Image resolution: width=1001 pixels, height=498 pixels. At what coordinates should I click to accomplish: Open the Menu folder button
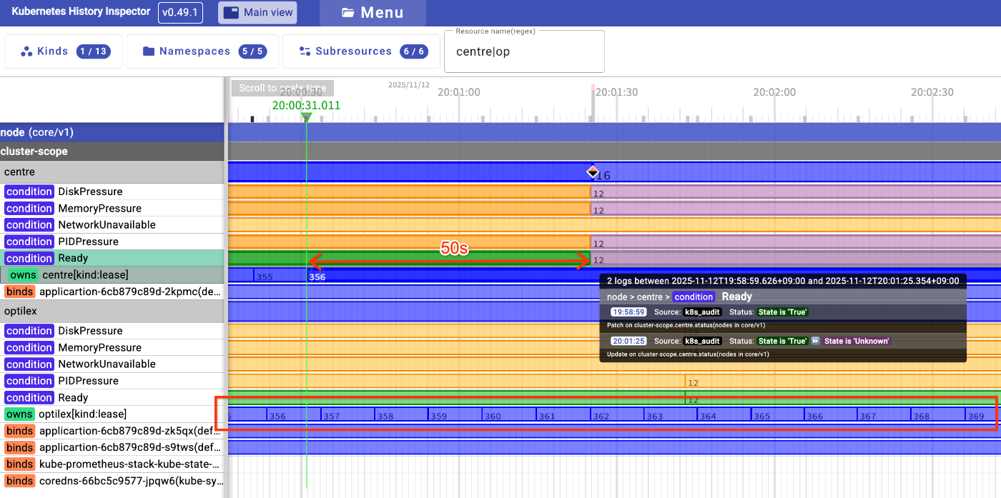[373, 13]
